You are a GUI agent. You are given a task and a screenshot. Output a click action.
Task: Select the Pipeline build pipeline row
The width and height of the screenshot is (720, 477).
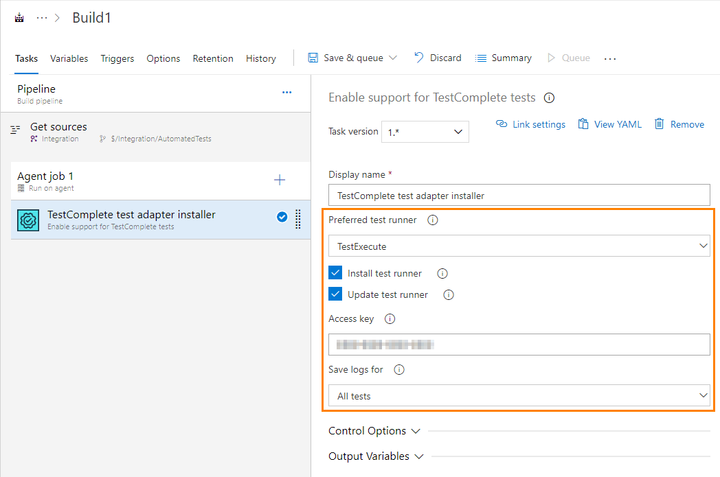click(156, 93)
